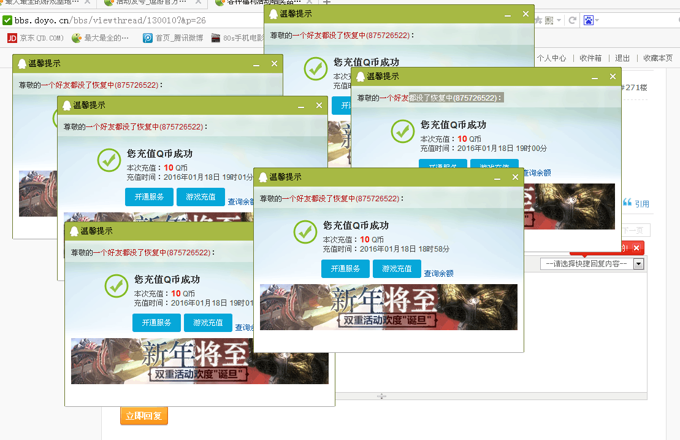Image resolution: width=680 pixels, height=440 pixels.
Task: Open the 80s手机电影 bookmark
Action: pyautogui.click(x=237, y=38)
